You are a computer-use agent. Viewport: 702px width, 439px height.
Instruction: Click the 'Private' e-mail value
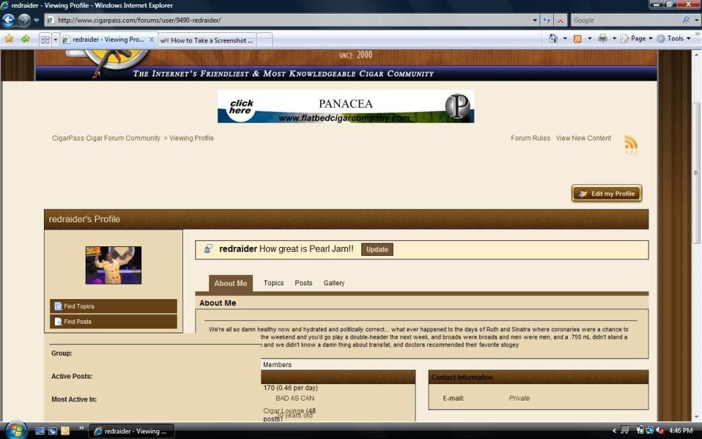pyautogui.click(x=520, y=399)
